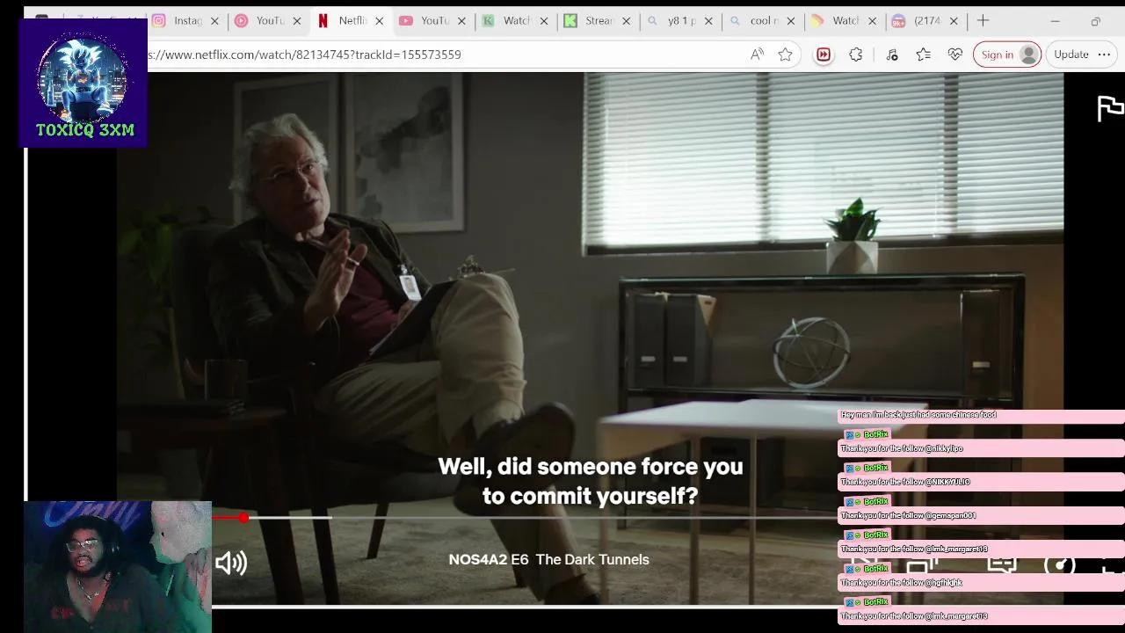Viewport: 1125px width, 633px height.
Task: Open the second YouTube tab next to Netflix
Action: (425, 20)
